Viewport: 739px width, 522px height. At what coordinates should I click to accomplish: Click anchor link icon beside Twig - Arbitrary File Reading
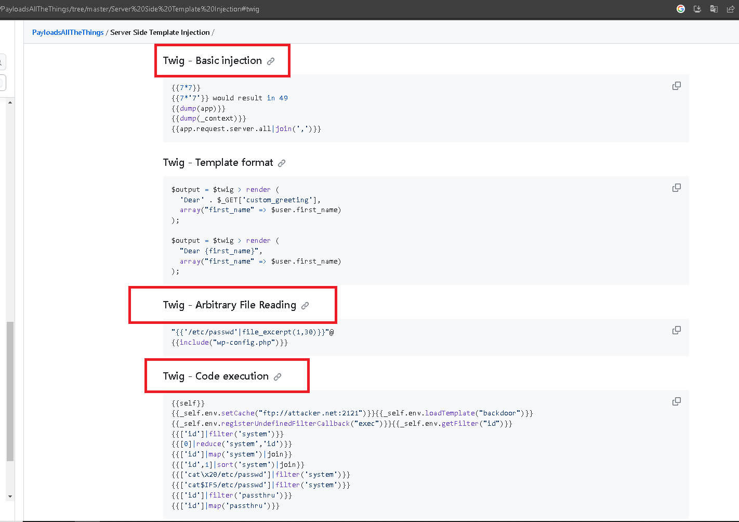(305, 306)
